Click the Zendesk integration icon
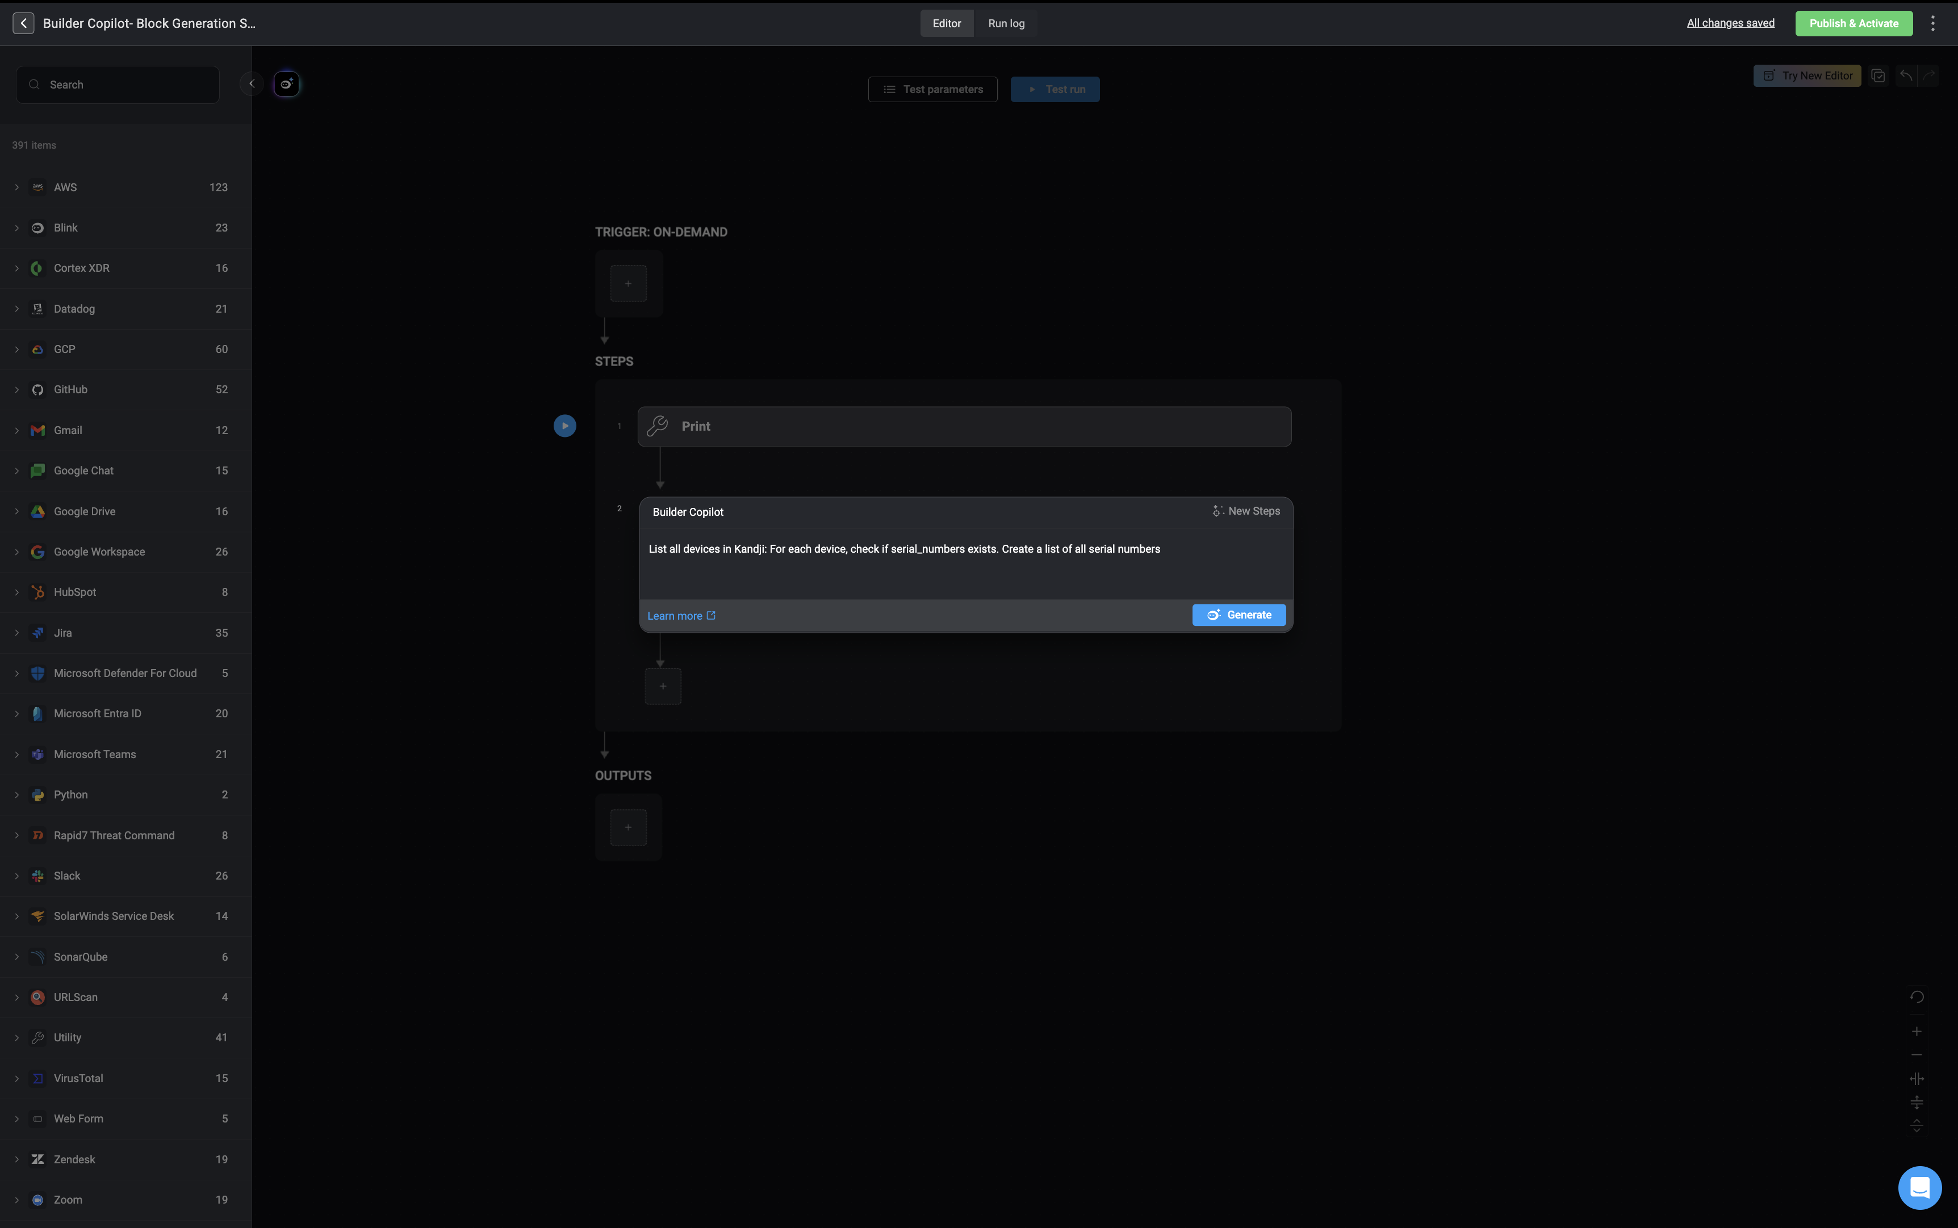Screen dimensions: 1958x1228 37,1159
